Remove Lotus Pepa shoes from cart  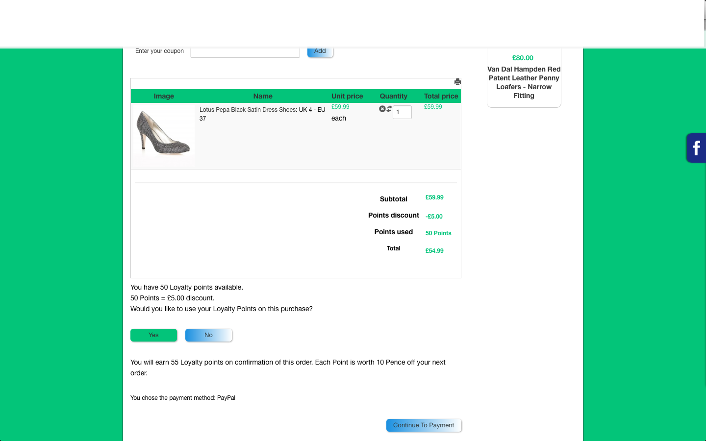[x=382, y=109]
